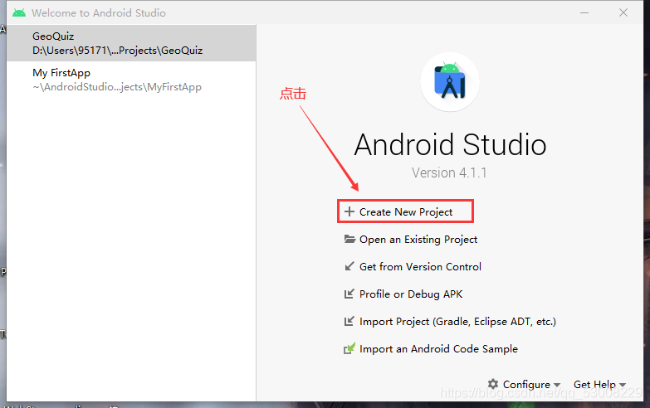Click the Profile or Debug APK icon
Screen dimensions: 650x408
[349, 294]
